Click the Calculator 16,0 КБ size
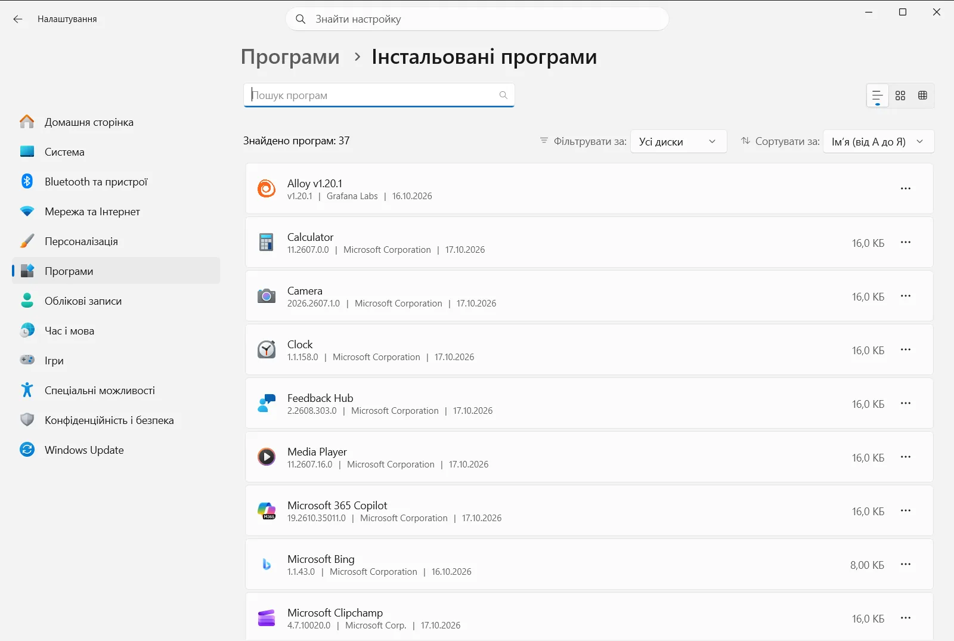 (x=868, y=243)
